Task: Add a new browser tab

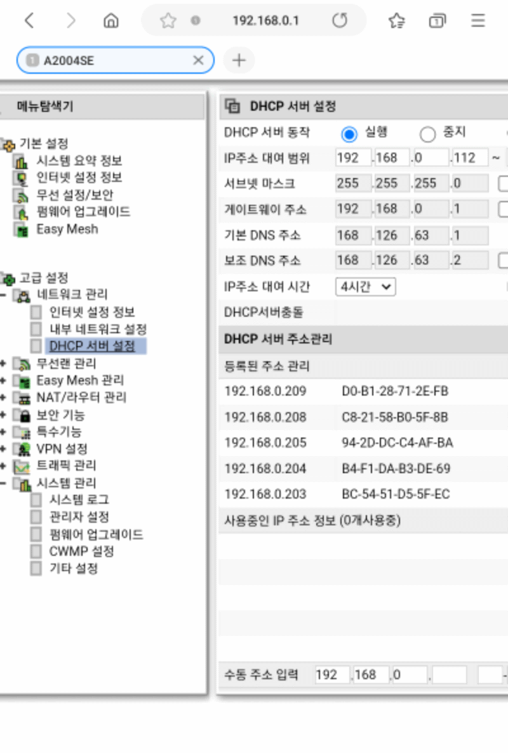Action: tap(239, 60)
